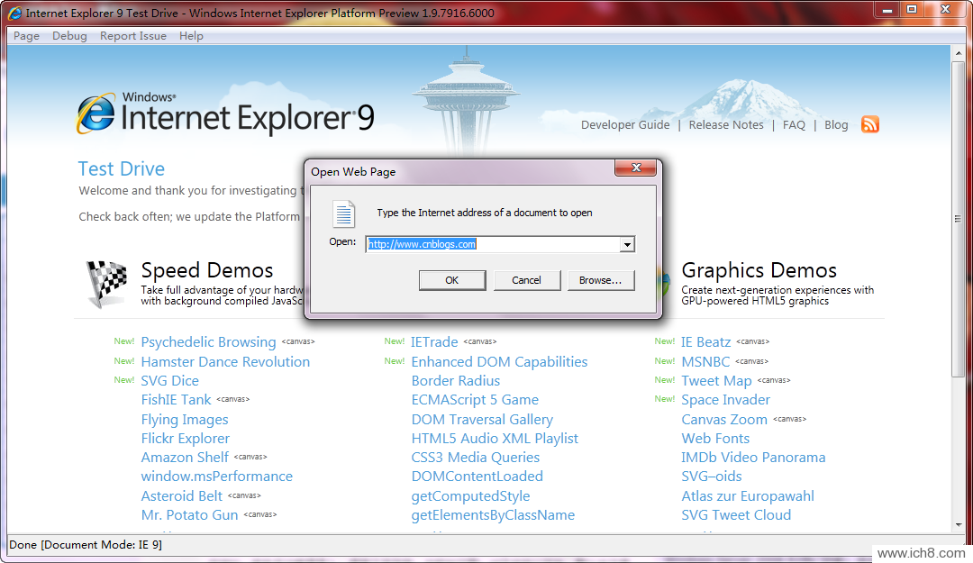
Task: Open the Canvas Zoom demo
Action: pyautogui.click(x=724, y=420)
